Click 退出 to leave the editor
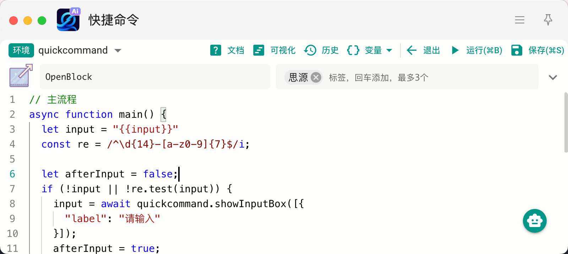Screen dimensions: 568x254 click(x=432, y=50)
